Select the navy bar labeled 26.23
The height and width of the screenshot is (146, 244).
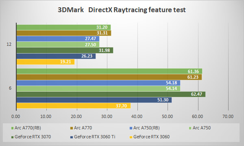56,56
